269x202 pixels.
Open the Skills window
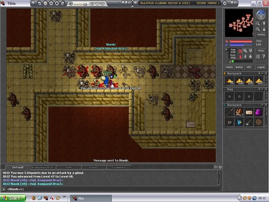(x=229, y=67)
